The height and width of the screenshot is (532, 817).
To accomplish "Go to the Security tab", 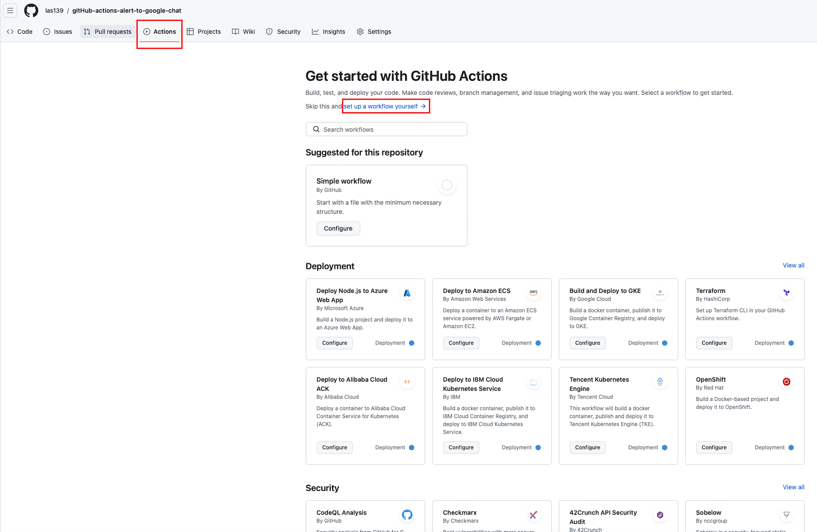I will point(284,32).
